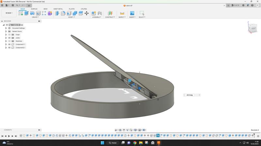This screenshot has height=146, width=261.
Task: Click the Offset Plane icon in Construct
Action: [x=110, y=13]
